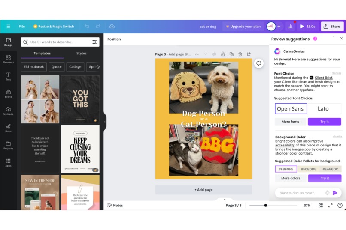346x230 pixels.
Task: Click the Position toolbar option
Action: pos(114,39)
